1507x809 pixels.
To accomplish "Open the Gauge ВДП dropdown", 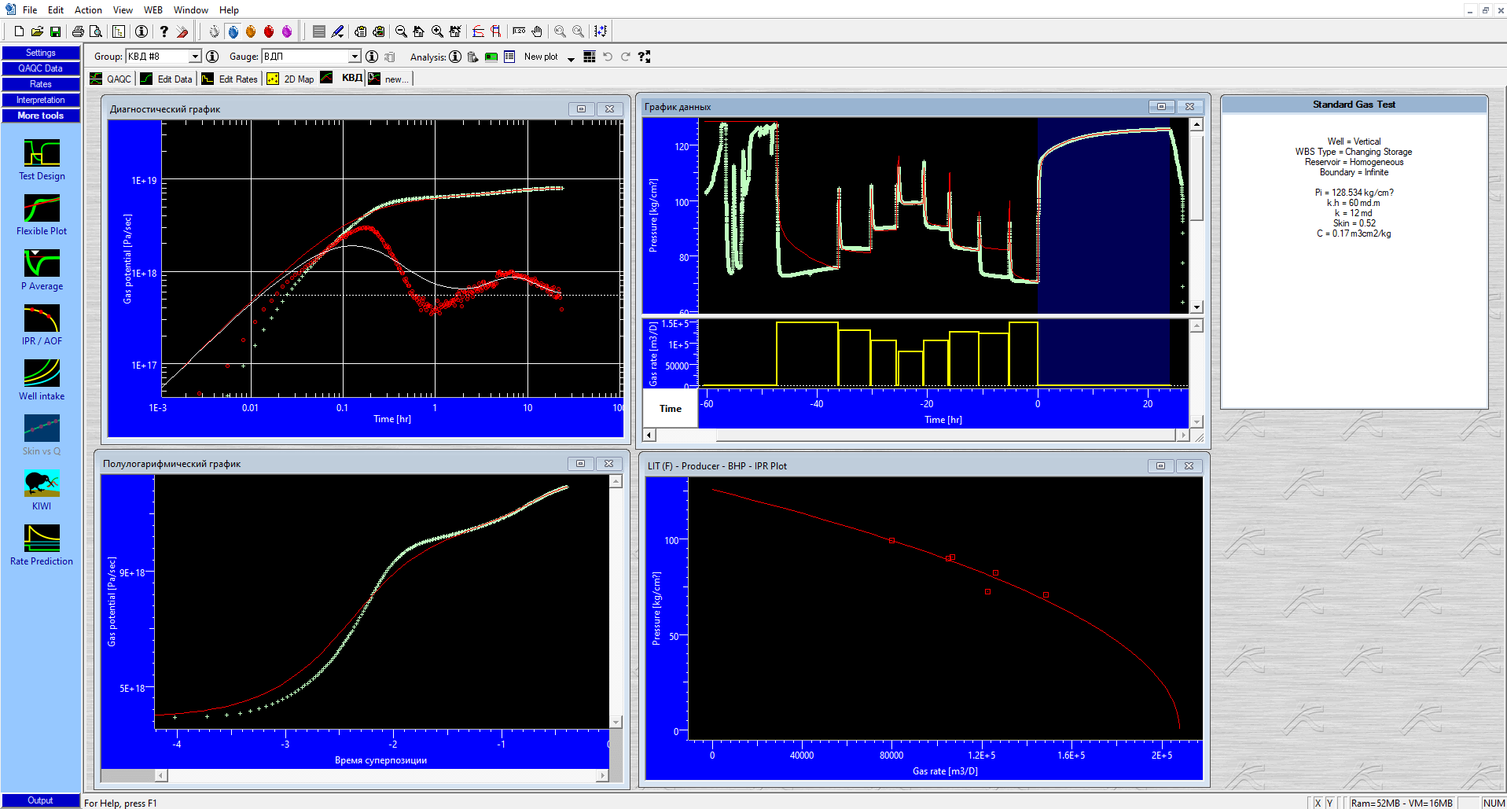I will click(x=355, y=57).
